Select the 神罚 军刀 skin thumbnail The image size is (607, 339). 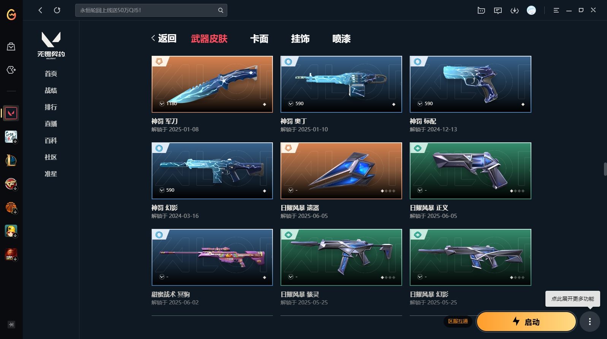(212, 84)
